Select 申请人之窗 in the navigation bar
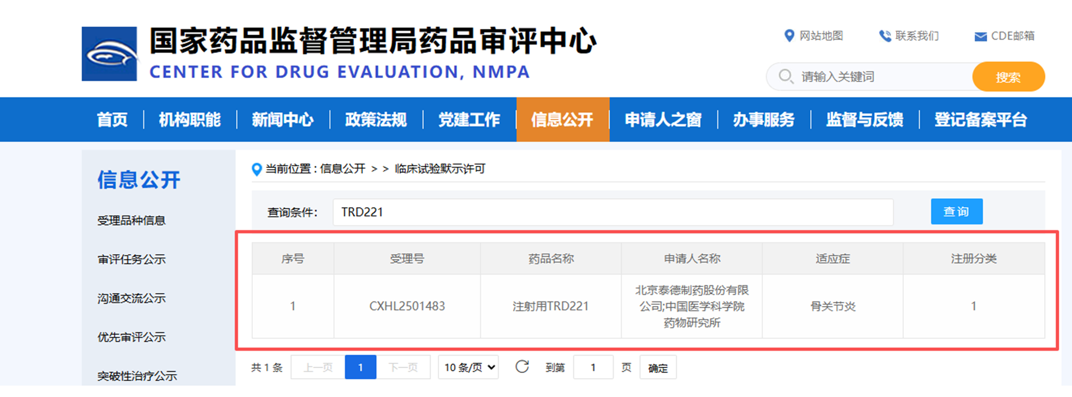Screen dimensions: 1072x397 click(663, 119)
